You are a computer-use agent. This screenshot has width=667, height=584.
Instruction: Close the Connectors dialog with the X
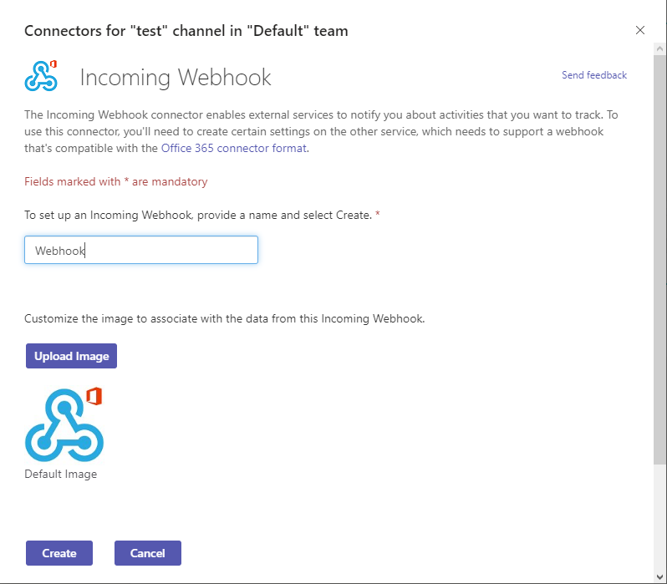pyautogui.click(x=640, y=30)
